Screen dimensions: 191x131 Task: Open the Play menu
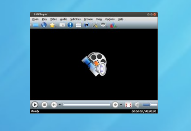44,19
